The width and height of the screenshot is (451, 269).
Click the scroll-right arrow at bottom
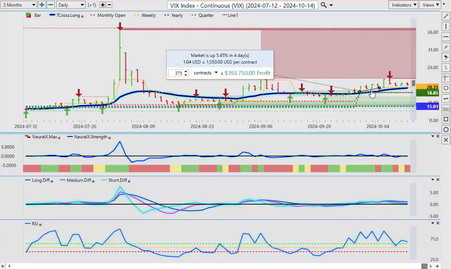[x=431, y=267]
